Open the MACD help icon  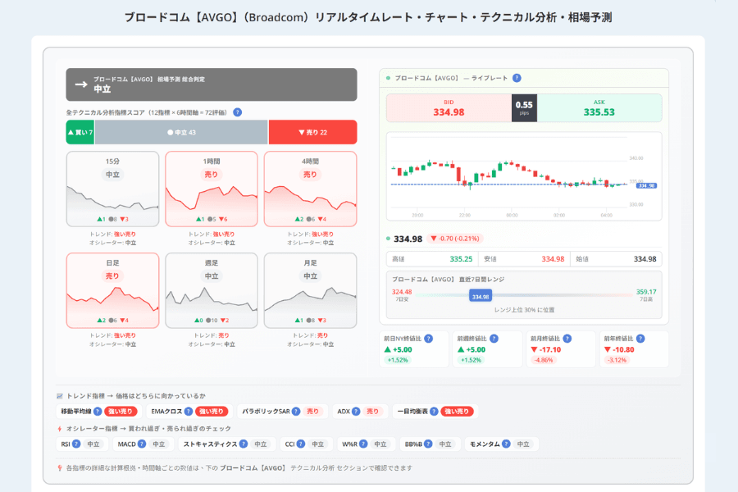point(142,444)
